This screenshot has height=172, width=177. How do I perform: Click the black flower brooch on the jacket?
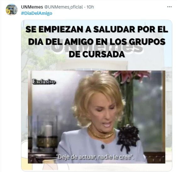[x=128, y=138]
